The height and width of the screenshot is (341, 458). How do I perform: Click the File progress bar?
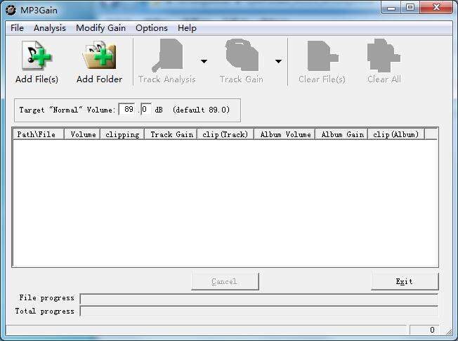[259, 299]
